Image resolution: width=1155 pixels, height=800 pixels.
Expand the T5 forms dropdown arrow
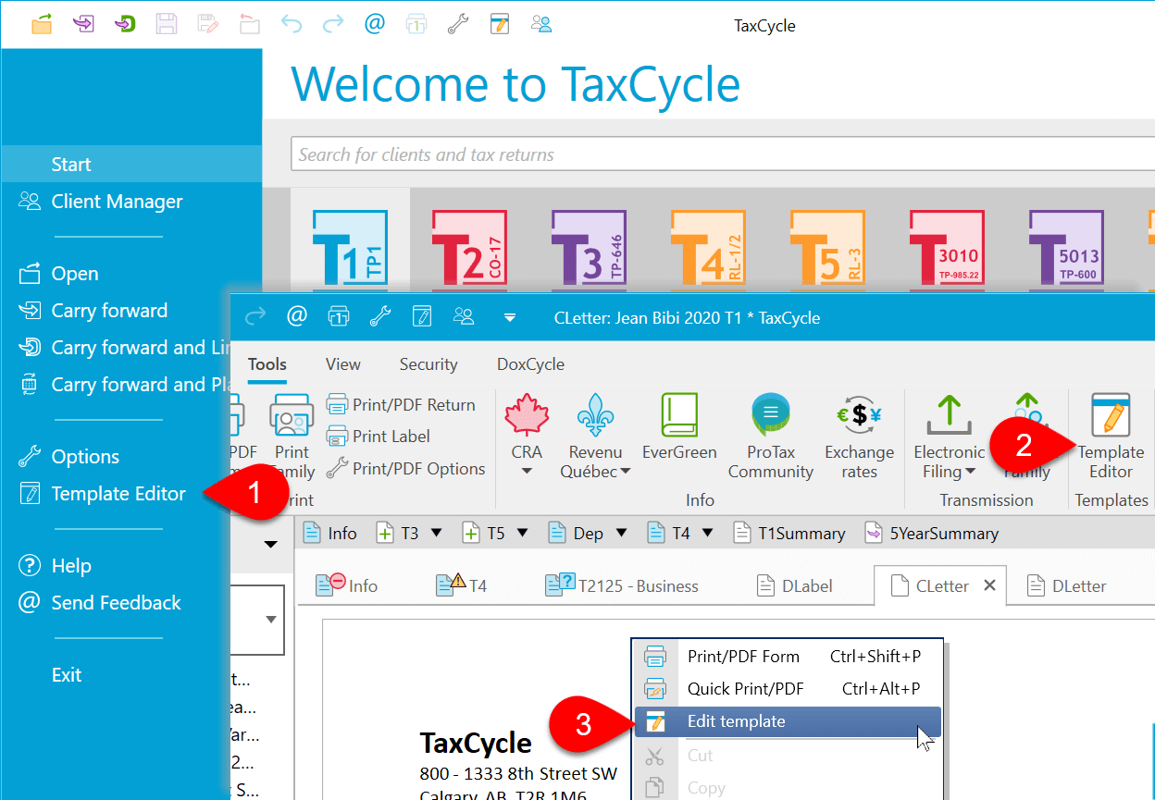coord(522,533)
